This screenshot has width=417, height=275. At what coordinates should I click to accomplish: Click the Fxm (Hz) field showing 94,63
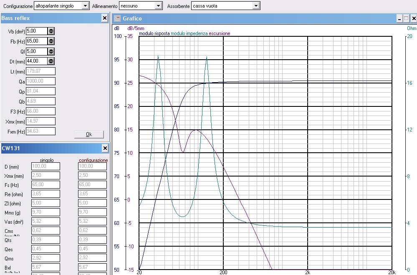click(40, 131)
